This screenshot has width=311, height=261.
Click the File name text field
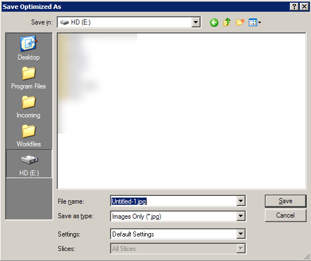(173, 201)
